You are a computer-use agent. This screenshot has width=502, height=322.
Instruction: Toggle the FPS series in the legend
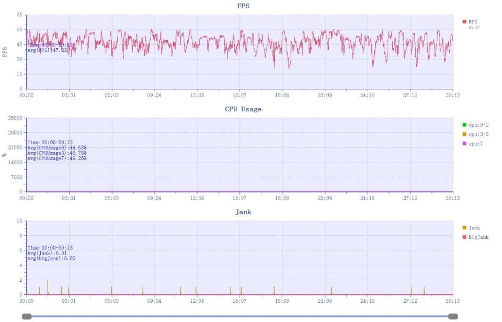(470, 22)
